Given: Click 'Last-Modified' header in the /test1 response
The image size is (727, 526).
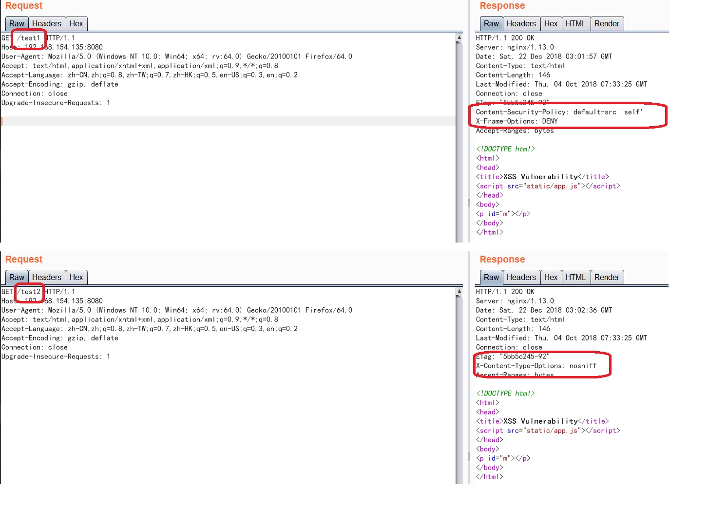Looking at the screenshot, I should (561, 84).
